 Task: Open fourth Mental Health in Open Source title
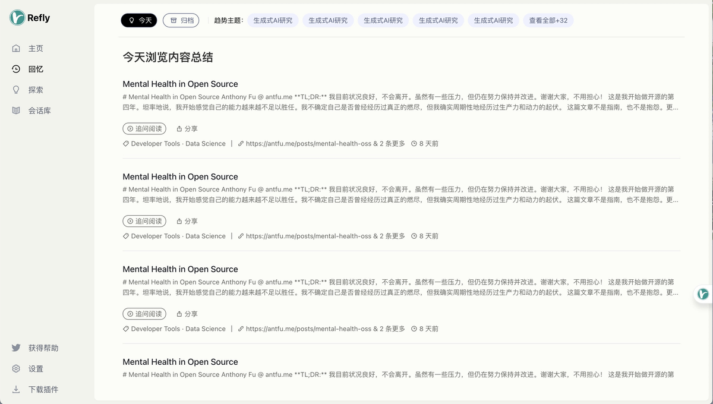coord(180,362)
